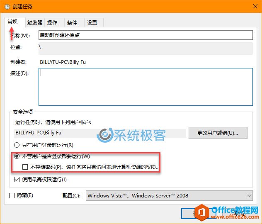Click the clock icon in the 创建任务 title bar
262x224 pixels.
coord(7,7)
